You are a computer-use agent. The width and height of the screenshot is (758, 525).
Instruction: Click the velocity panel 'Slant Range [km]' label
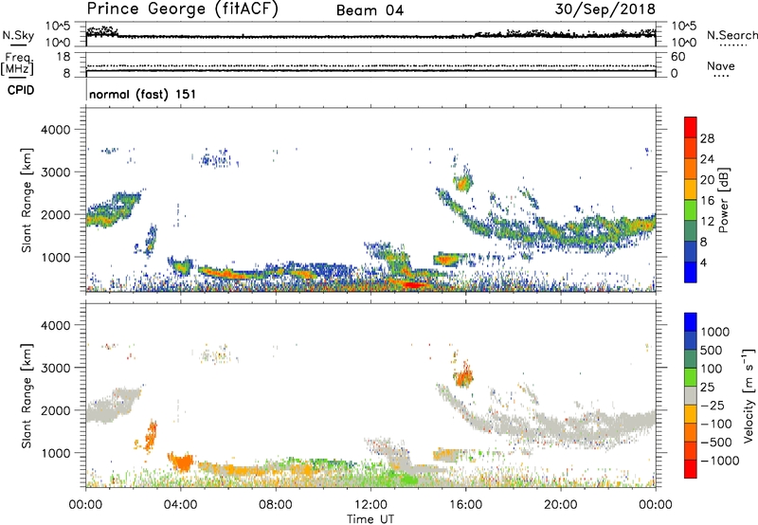coord(27,396)
